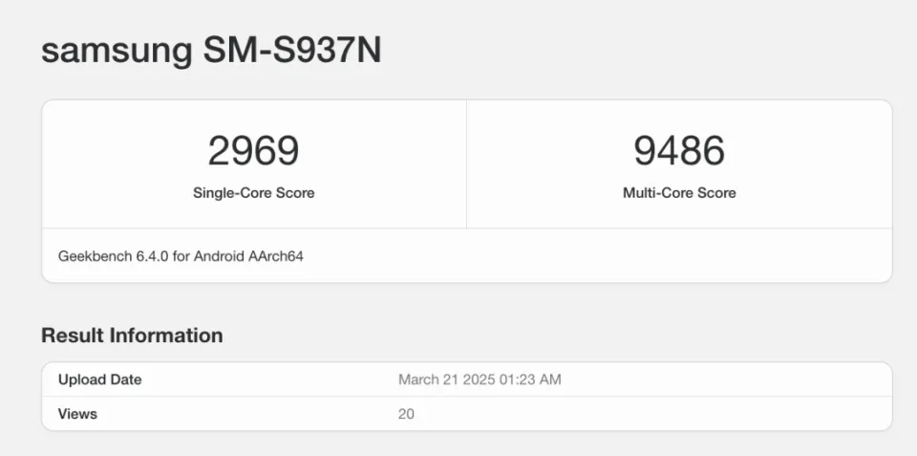Click the "Single-Core Score" label

tap(253, 192)
